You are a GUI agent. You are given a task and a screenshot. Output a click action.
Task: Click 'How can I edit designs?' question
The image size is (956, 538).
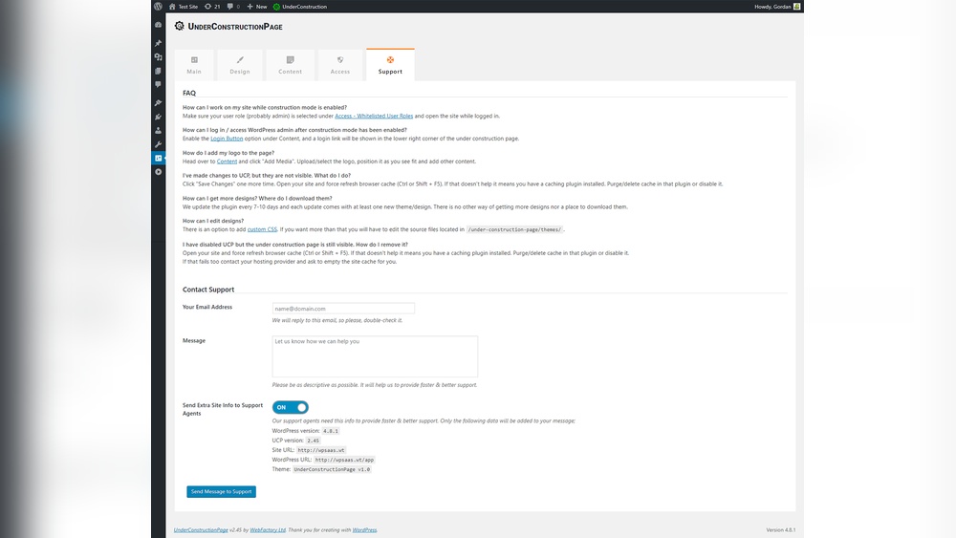[213, 221]
